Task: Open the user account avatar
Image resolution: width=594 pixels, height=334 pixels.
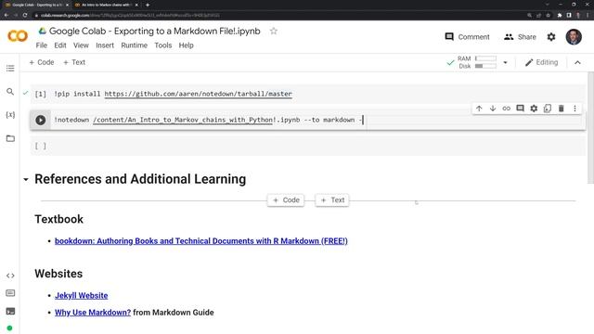Action: tap(574, 37)
